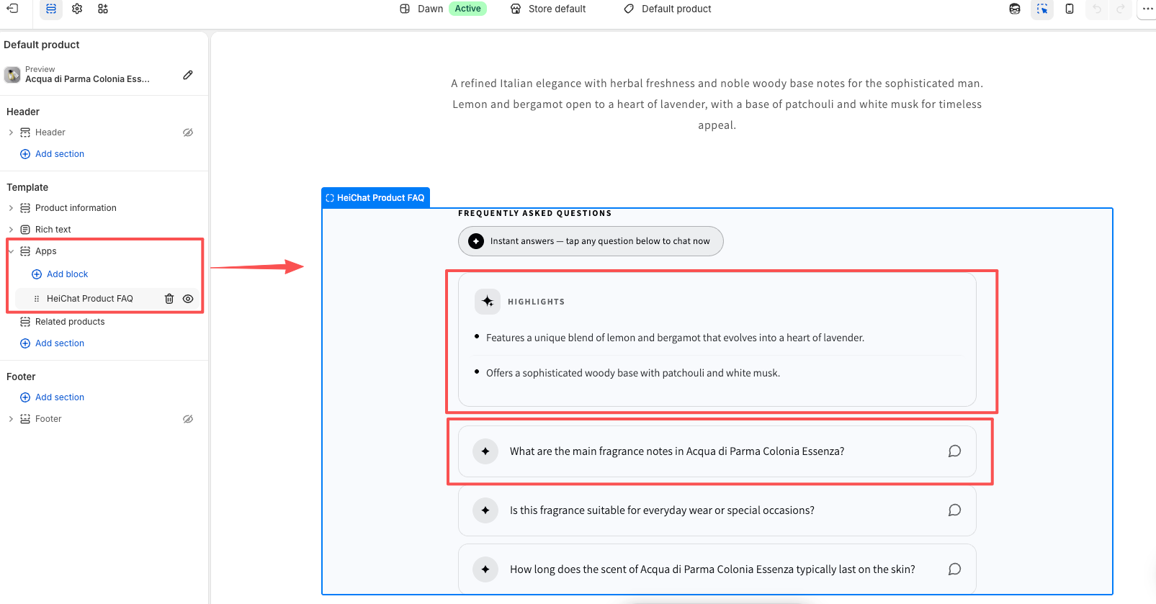Image resolution: width=1156 pixels, height=604 pixels.
Task: Toggle visibility of HeiChat Product FAQ block
Action: click(x=188, y=299)
